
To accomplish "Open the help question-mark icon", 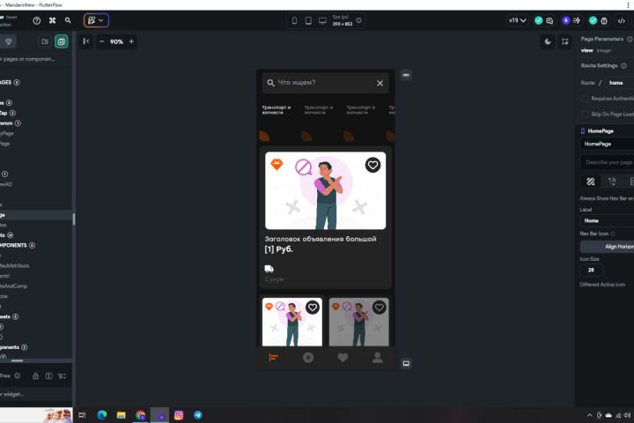I will coord(37,20).
